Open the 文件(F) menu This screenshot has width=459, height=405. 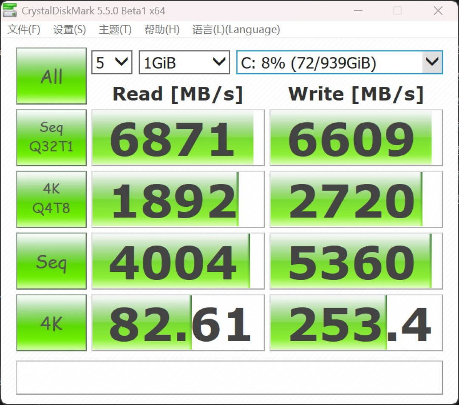pos(24,30)
